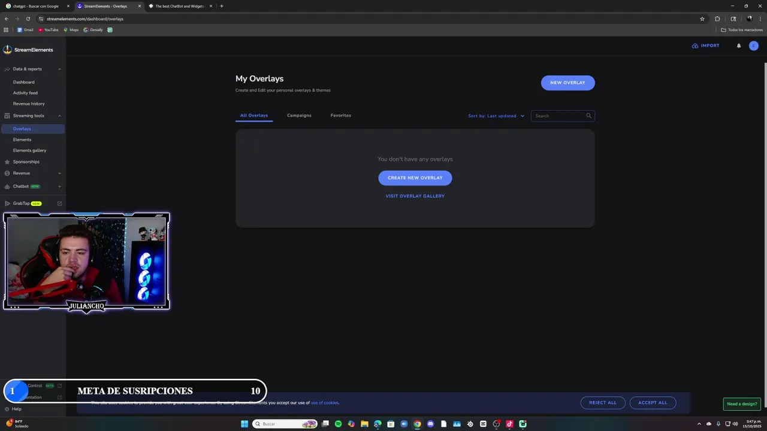This screenshot has width=767, height=431.
Task: Click NEW OVERLAY button
Action: click(x=567, y=83)
